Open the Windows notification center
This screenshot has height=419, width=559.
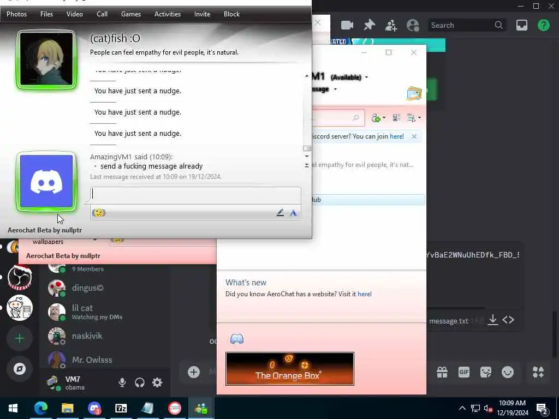(x=542, y=409)
